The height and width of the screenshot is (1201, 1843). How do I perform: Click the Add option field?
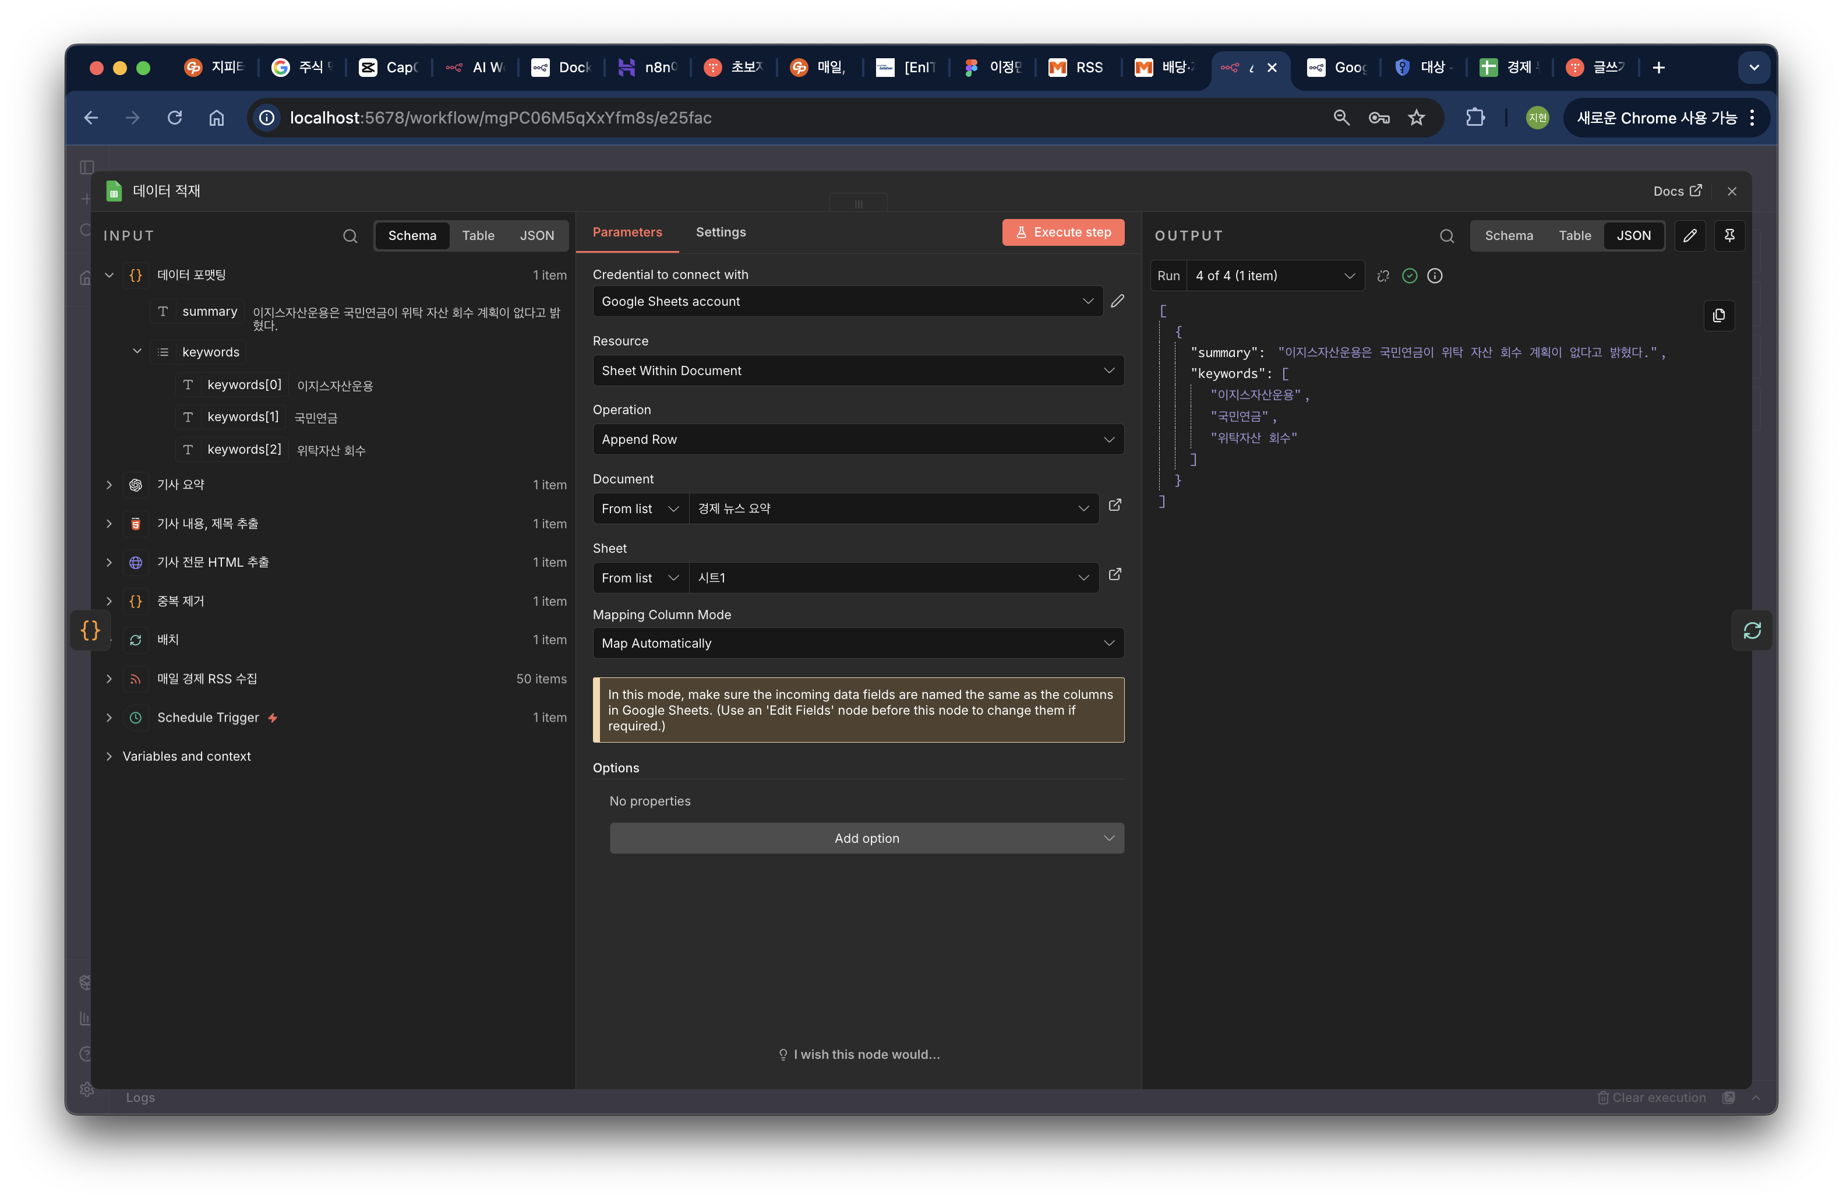click(866, 838)
